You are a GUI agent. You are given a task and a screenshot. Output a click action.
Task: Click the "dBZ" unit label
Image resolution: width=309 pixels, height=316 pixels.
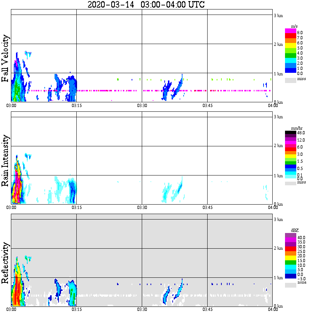295,230
